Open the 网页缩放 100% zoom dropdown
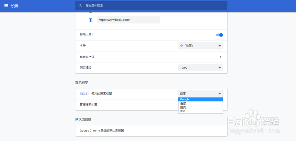296x141 pixels. (x=200, y=68)
